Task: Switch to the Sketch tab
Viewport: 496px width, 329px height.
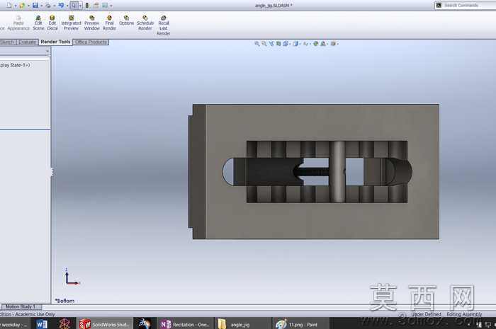Action: coord(7,42)
